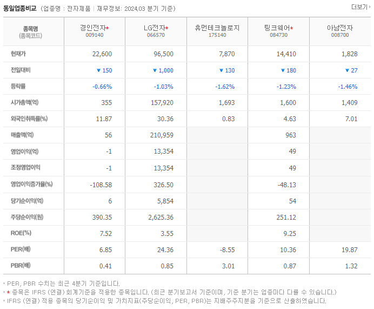Click 경인전자 current price 22,600
The image size is (374, 309).
click(102, 54)
